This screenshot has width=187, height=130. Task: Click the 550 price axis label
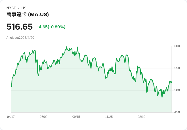[x=177, y=68]
